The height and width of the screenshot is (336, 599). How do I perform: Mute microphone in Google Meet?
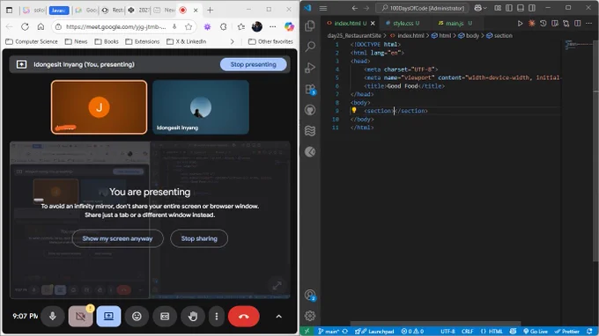pyautogui.click(x=53, y=316)
